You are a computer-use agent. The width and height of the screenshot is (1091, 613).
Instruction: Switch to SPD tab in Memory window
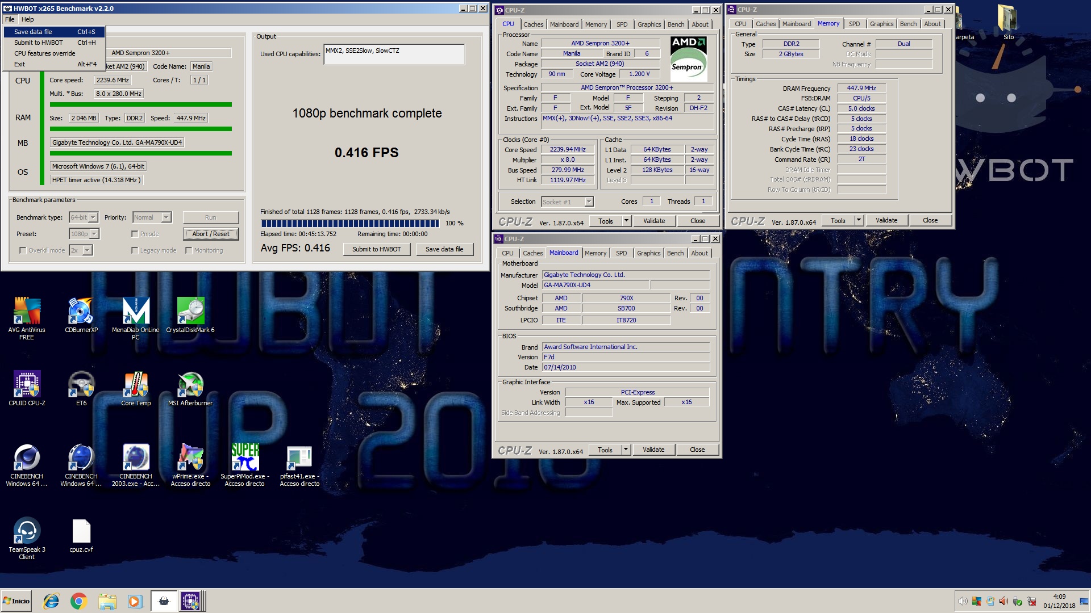tap(854, 24)
